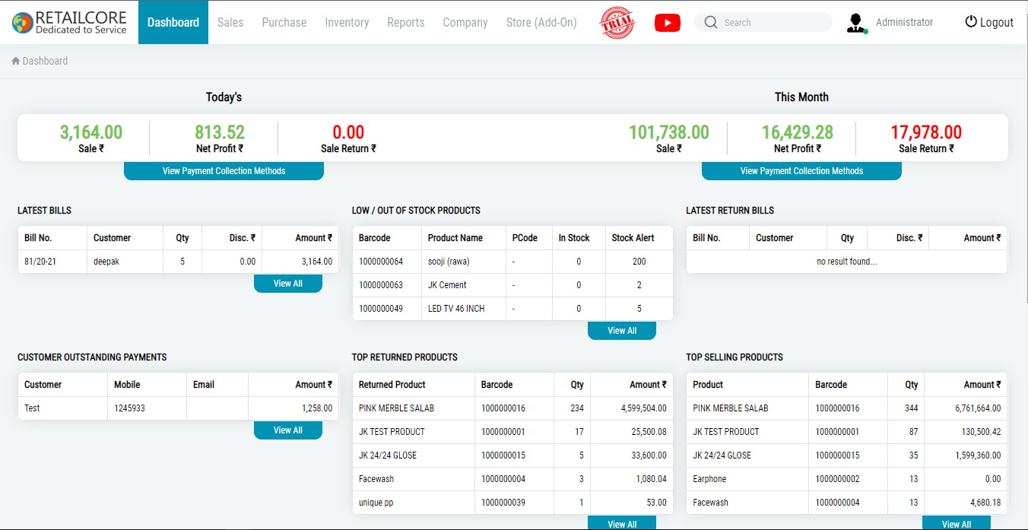
Task: Click the RetailCore globe logo icon
Action: coord(22,23)
